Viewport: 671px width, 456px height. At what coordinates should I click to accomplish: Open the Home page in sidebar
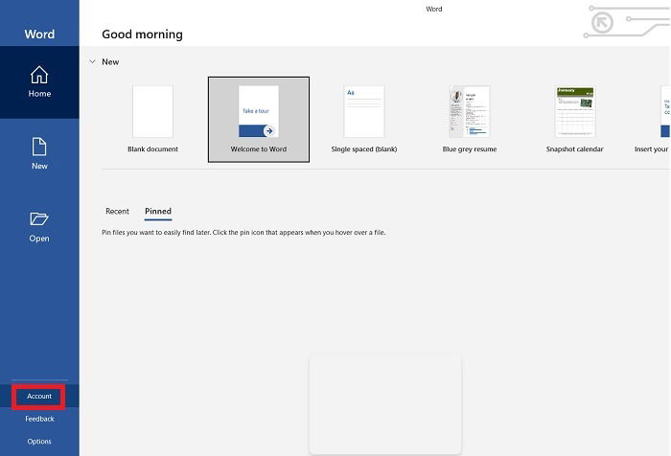39,82
